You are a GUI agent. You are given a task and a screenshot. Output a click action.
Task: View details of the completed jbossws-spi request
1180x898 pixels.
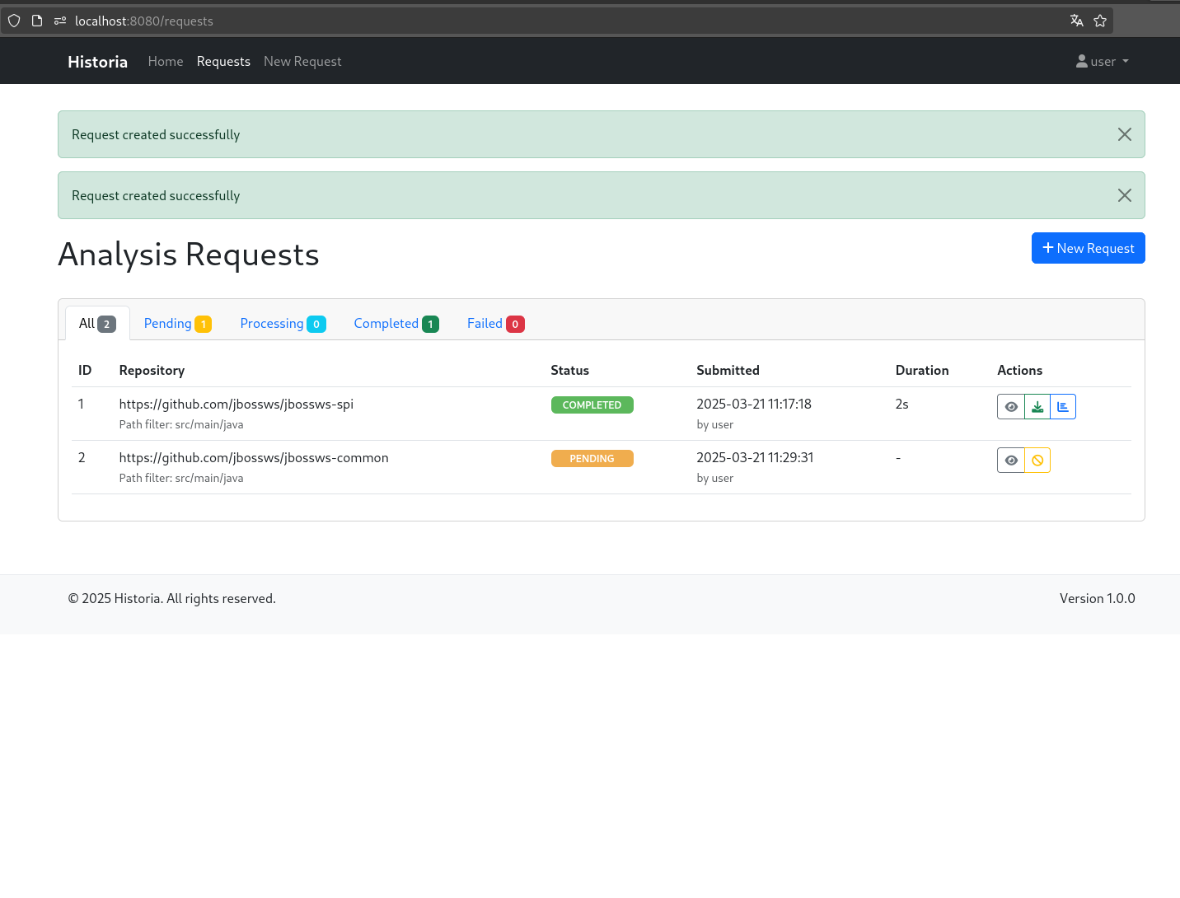click(x=1010, y=406)
